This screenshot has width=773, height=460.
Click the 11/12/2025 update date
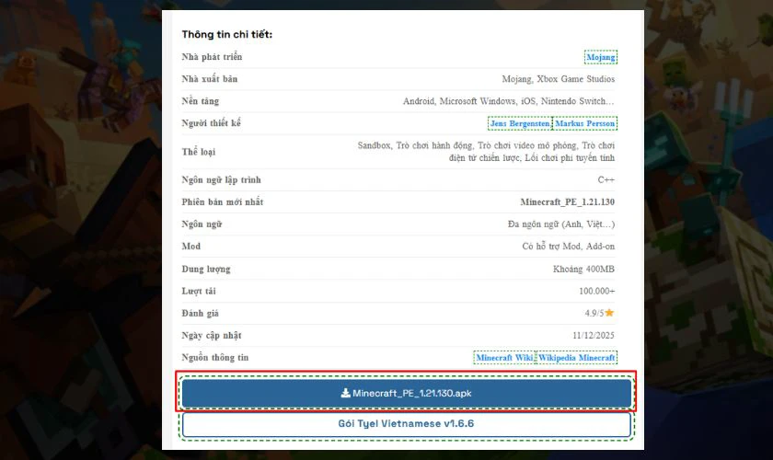click(x=594, y=336)
